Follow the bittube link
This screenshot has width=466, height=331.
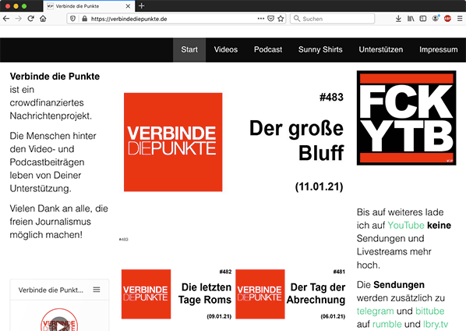point(429,311)
